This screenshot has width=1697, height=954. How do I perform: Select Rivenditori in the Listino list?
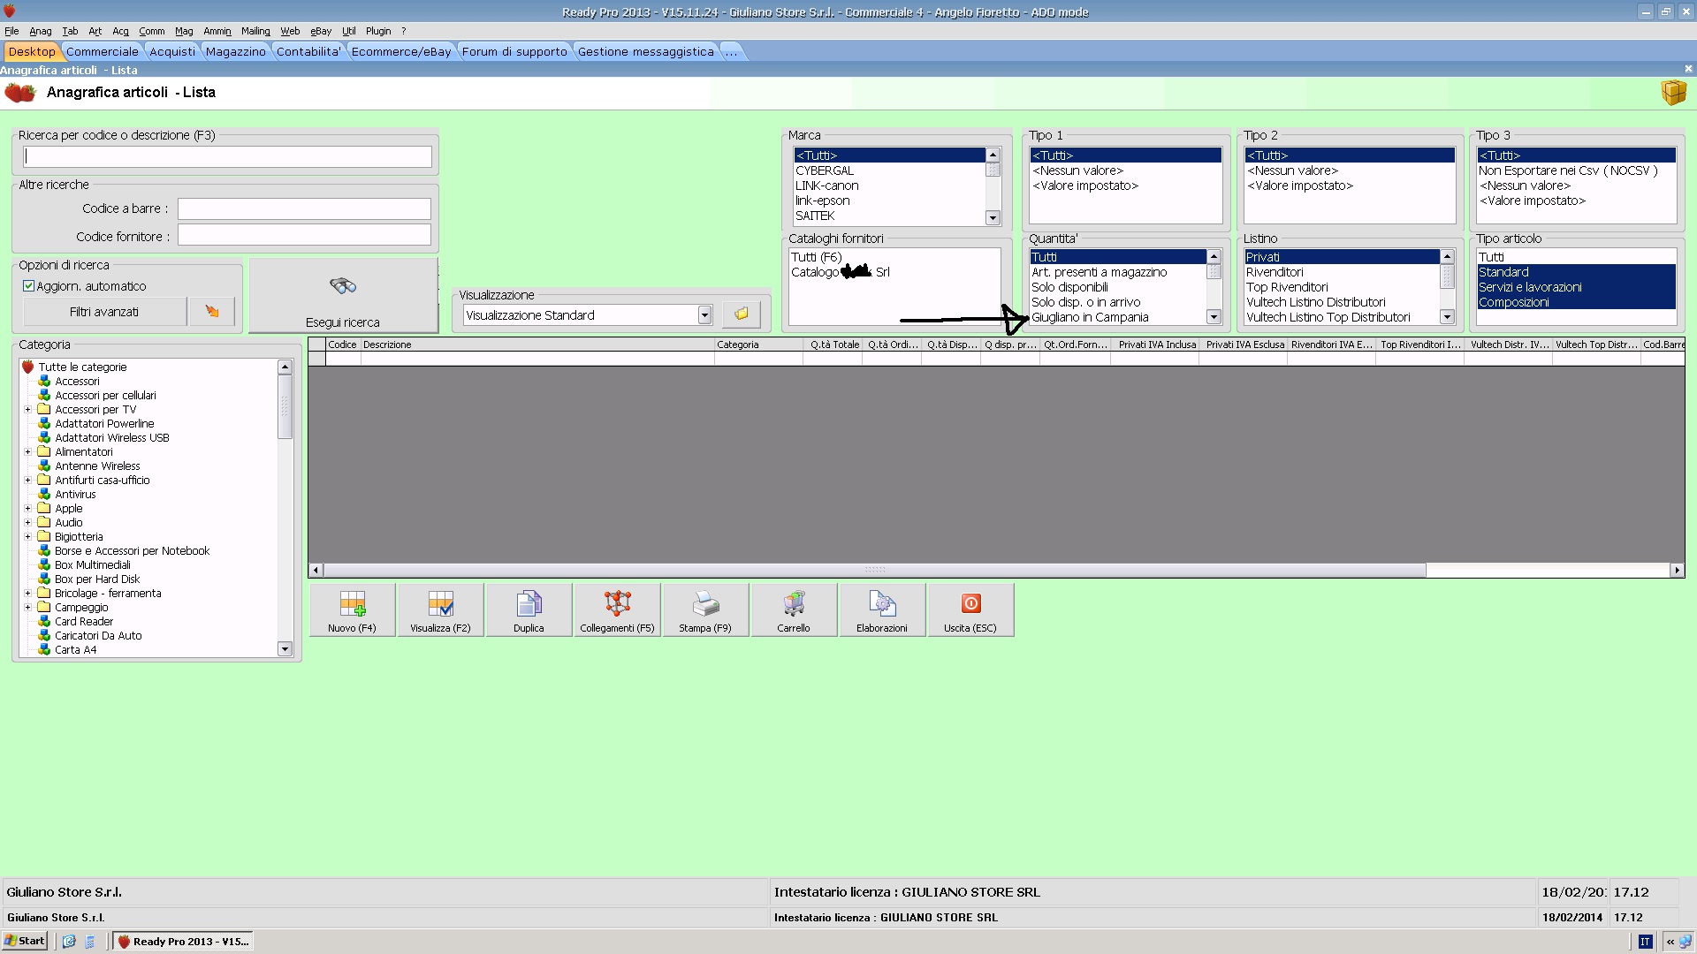[1275, 272]
